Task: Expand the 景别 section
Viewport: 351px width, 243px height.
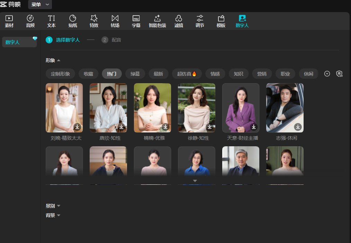Action: coord(53,206)
